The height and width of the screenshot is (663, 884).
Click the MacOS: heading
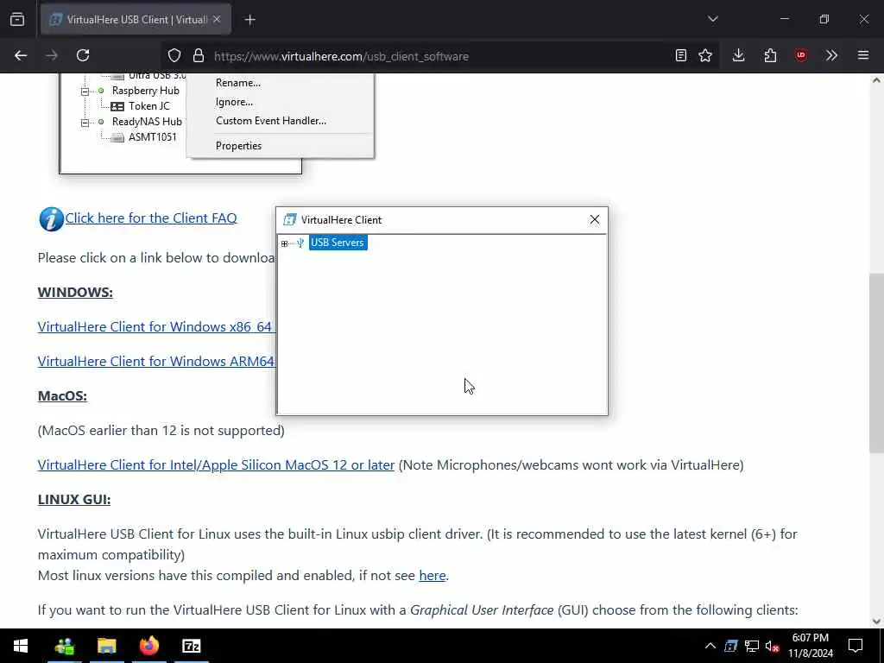tap(62, 396)
